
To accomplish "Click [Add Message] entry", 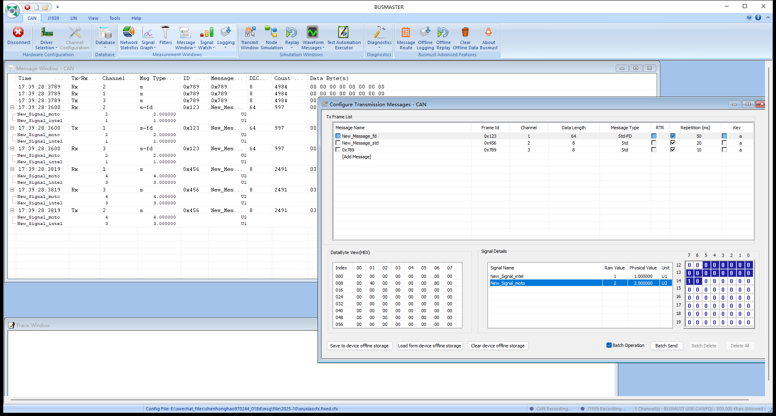I will pos(356,157).
